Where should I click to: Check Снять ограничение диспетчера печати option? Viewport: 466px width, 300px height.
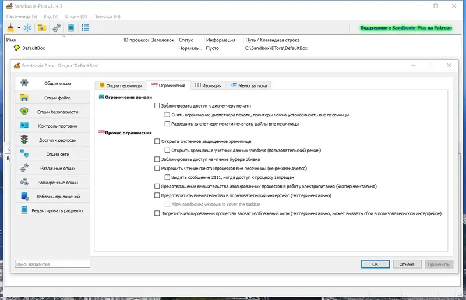point(167,115)
